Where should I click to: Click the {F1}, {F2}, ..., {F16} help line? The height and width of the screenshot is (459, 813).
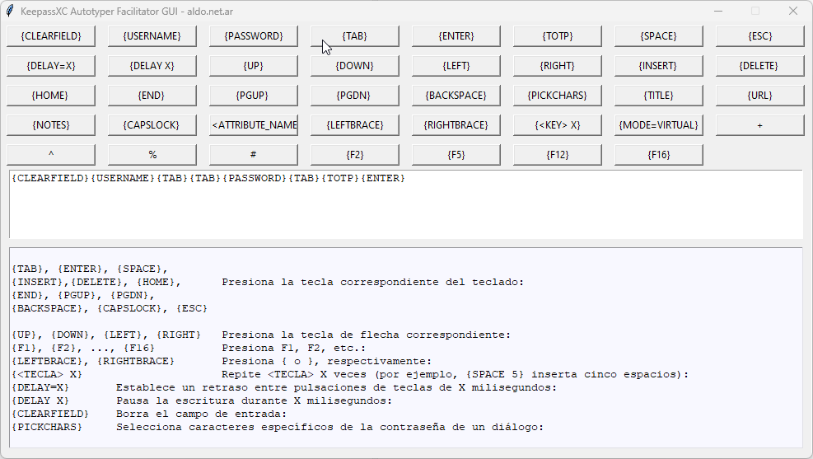click(x=189, y=348)
